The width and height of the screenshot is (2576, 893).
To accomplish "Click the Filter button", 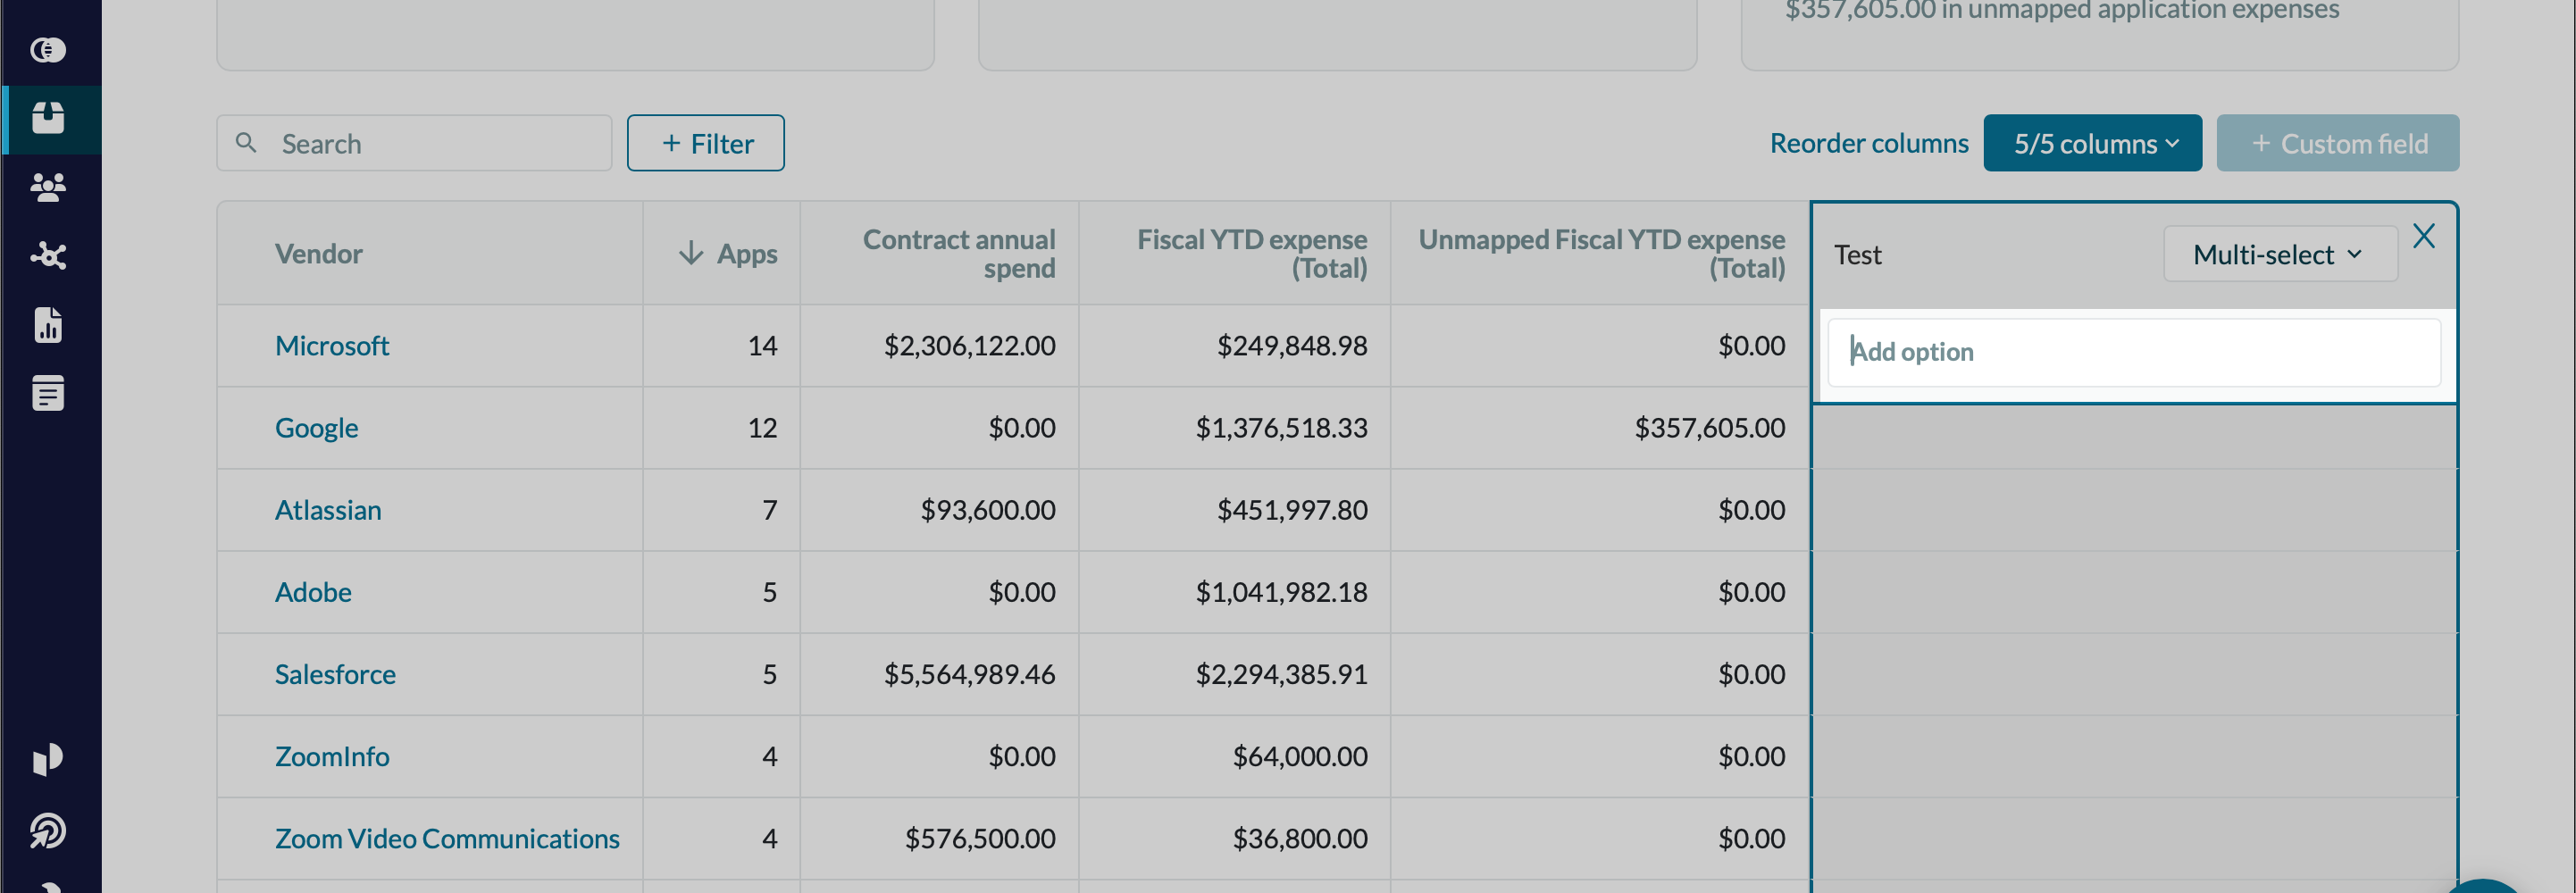I will coord(705,144).
